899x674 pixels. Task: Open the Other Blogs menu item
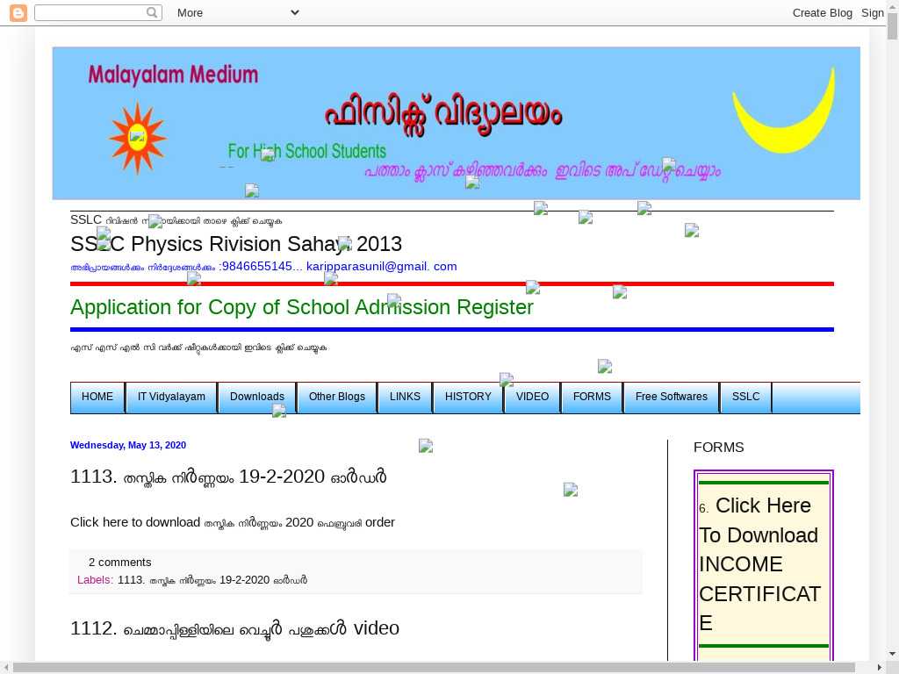point(336,397)
